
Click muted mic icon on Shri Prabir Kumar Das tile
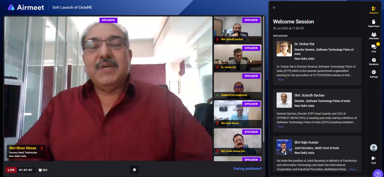coord(218,151)
